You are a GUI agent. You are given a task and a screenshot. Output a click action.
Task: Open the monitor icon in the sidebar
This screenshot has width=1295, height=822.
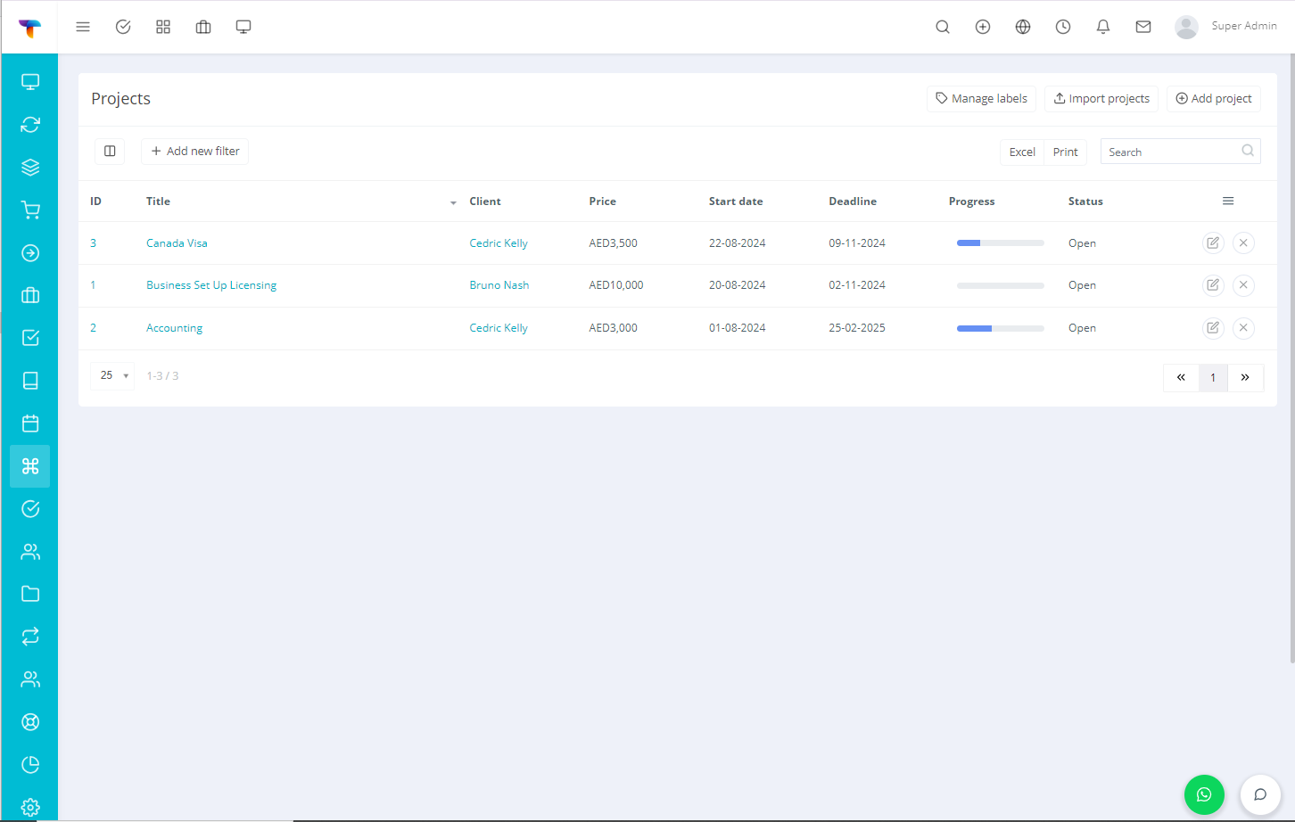(x=30, y=82)
